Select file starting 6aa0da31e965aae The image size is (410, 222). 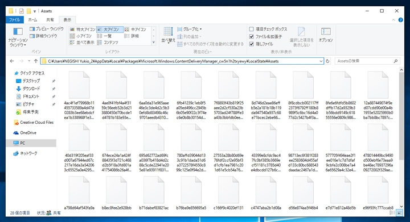154,95
